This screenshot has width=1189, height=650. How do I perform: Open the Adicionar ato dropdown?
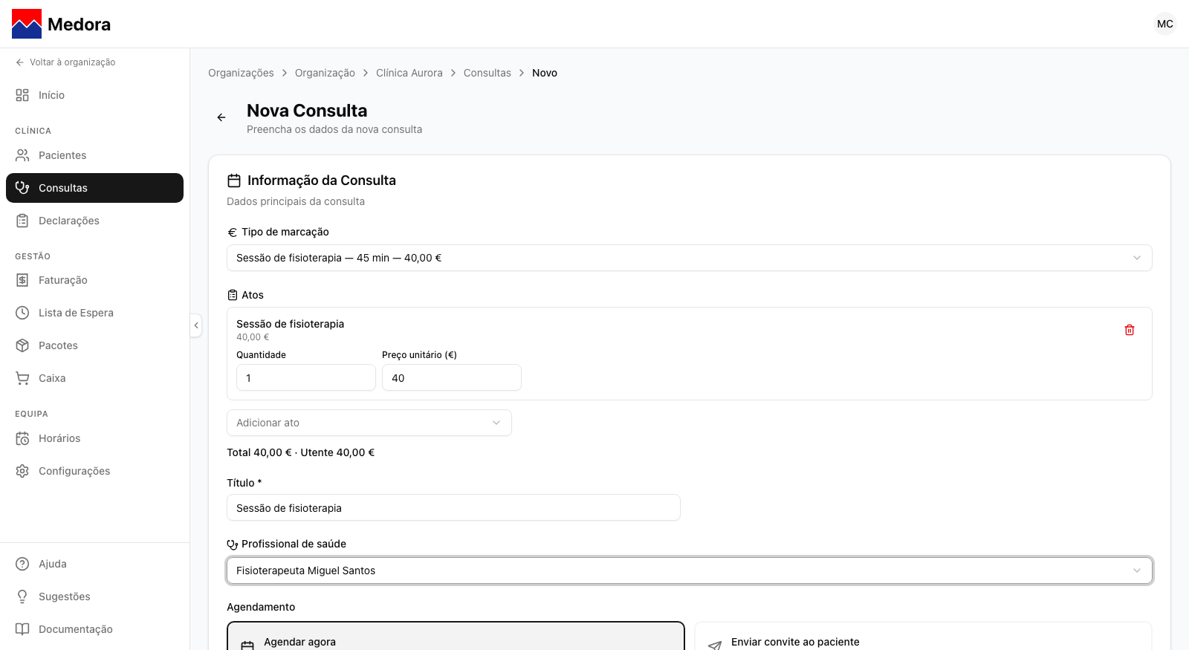point(369,423)
